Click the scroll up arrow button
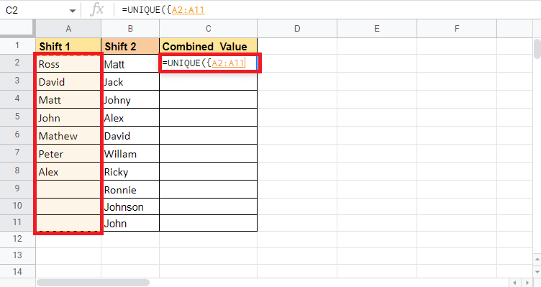 pyautogui.click(x=537, y=259)
